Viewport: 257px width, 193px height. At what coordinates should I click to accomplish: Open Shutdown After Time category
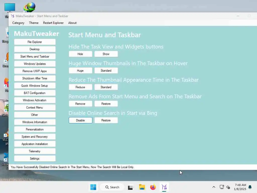(x=35, y=78)
